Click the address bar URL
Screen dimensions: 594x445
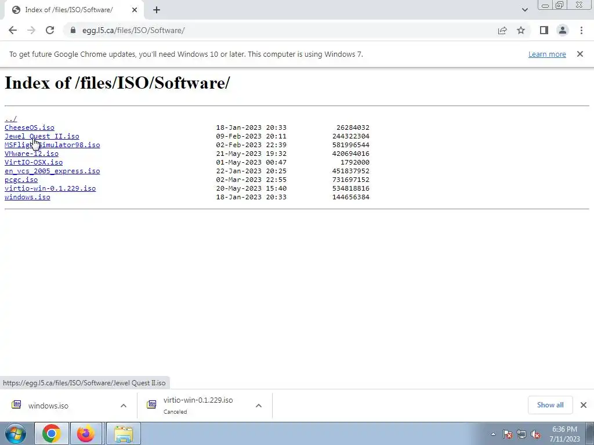tap(133, 30)
